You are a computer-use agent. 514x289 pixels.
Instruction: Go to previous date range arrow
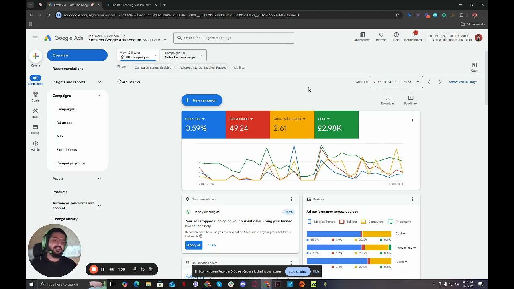coord(428,82)
